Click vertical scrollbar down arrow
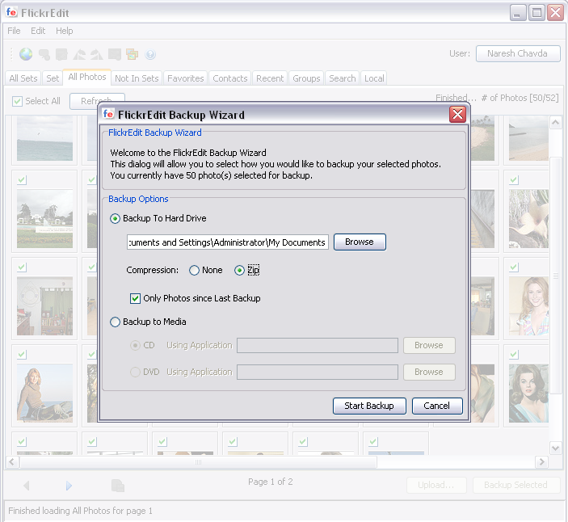568x522 pixels. [x=555, y=448]
